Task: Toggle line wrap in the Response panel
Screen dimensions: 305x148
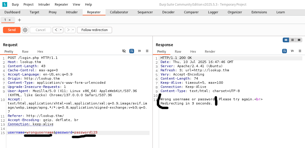Action: [x=284, y=51]
